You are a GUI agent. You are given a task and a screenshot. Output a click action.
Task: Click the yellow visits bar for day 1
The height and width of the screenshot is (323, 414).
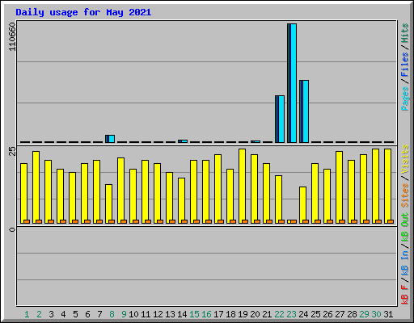coord(23,193)
